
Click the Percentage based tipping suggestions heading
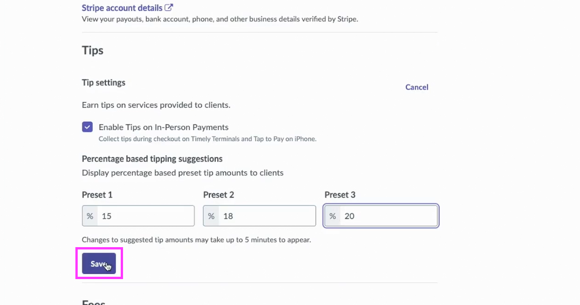pos(152,159)
